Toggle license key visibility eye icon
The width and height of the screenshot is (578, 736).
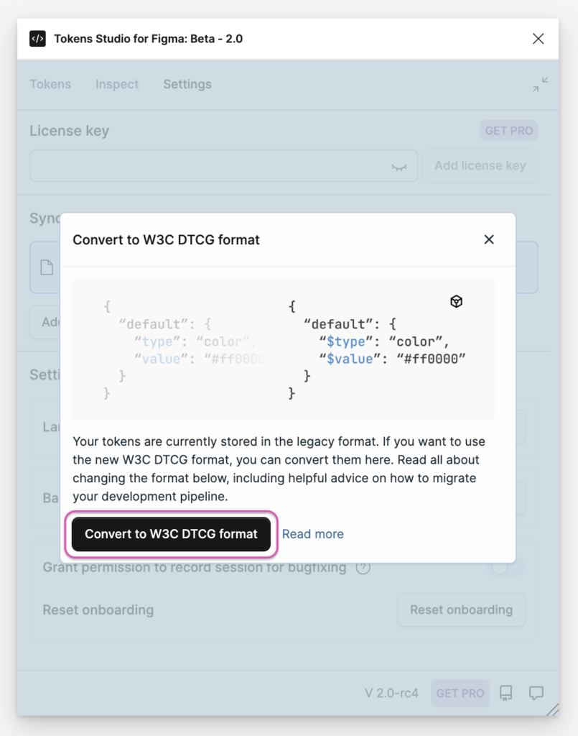399,167
